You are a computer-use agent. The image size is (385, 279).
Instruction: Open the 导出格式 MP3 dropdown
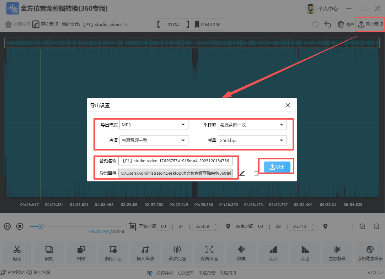tap(154, 125)
